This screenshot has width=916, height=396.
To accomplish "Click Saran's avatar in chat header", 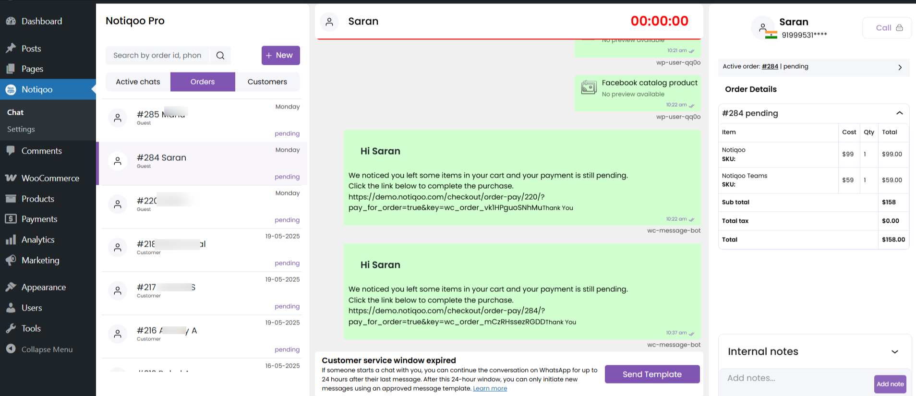I will 329,22.
